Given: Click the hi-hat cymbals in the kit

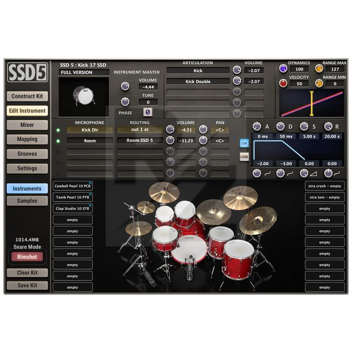Looking at the screenshot, I should coord(138,228).
